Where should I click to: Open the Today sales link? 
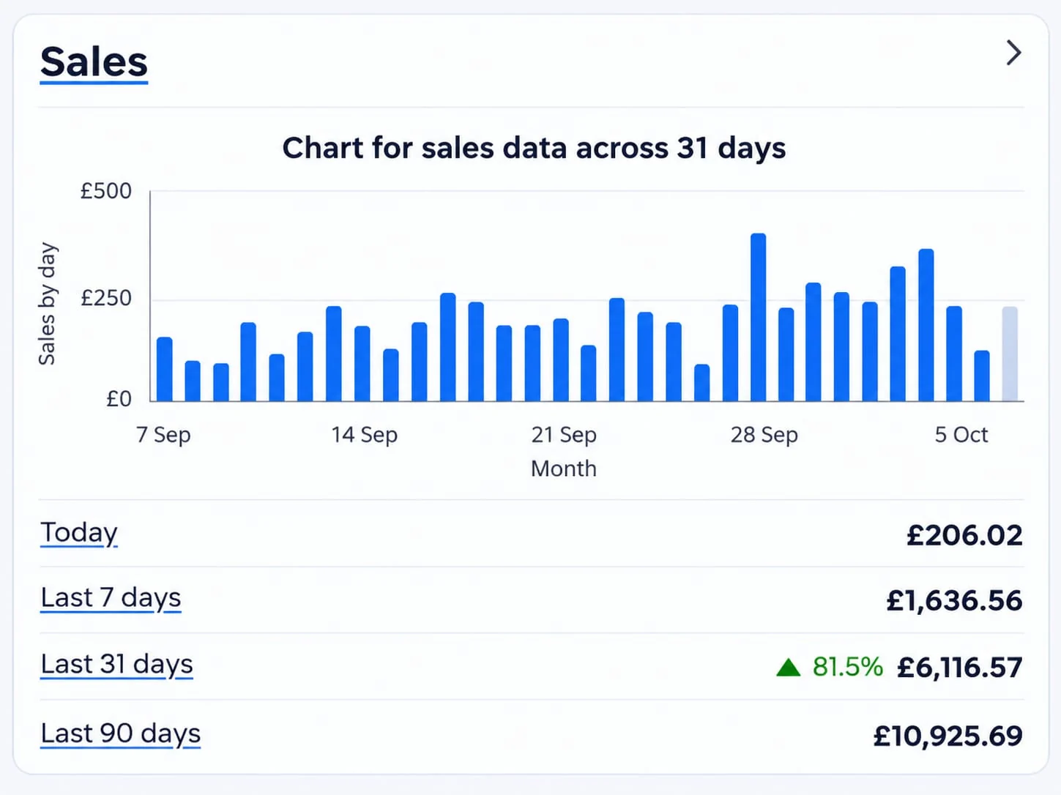click(x=79, y=533)
